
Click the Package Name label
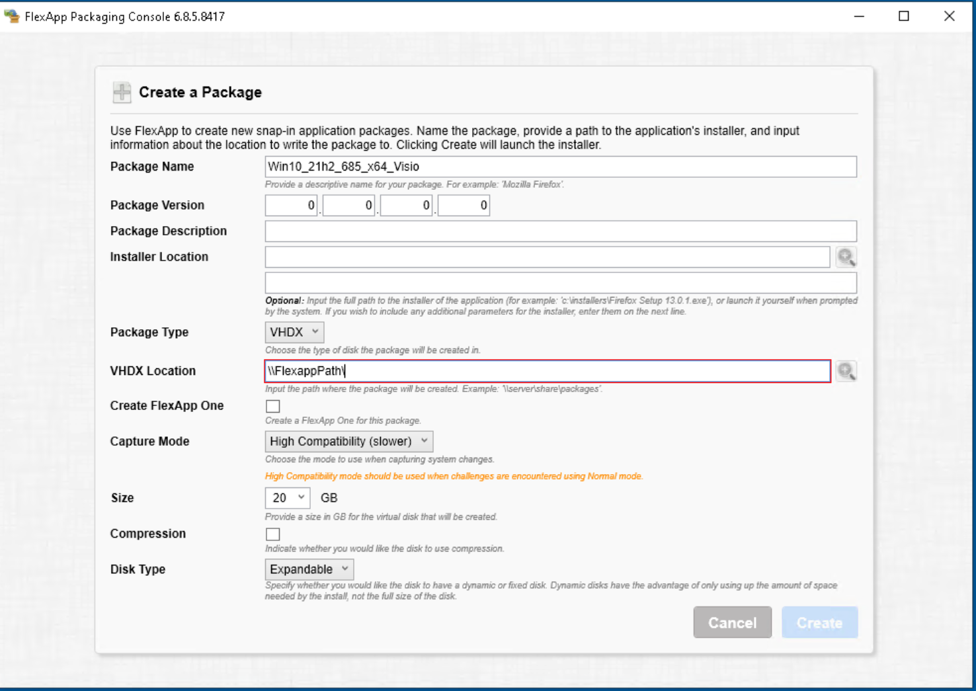pyautogui.click(x=152, y=167)
